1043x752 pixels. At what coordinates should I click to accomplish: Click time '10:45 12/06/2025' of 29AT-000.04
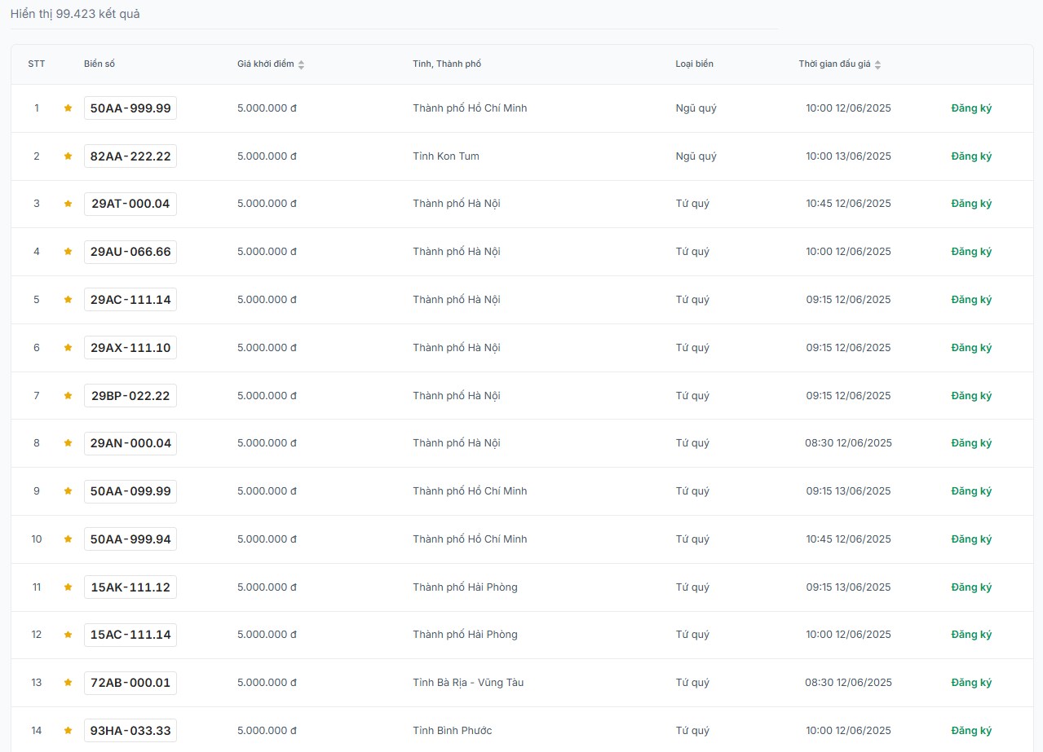coord(848,204)
